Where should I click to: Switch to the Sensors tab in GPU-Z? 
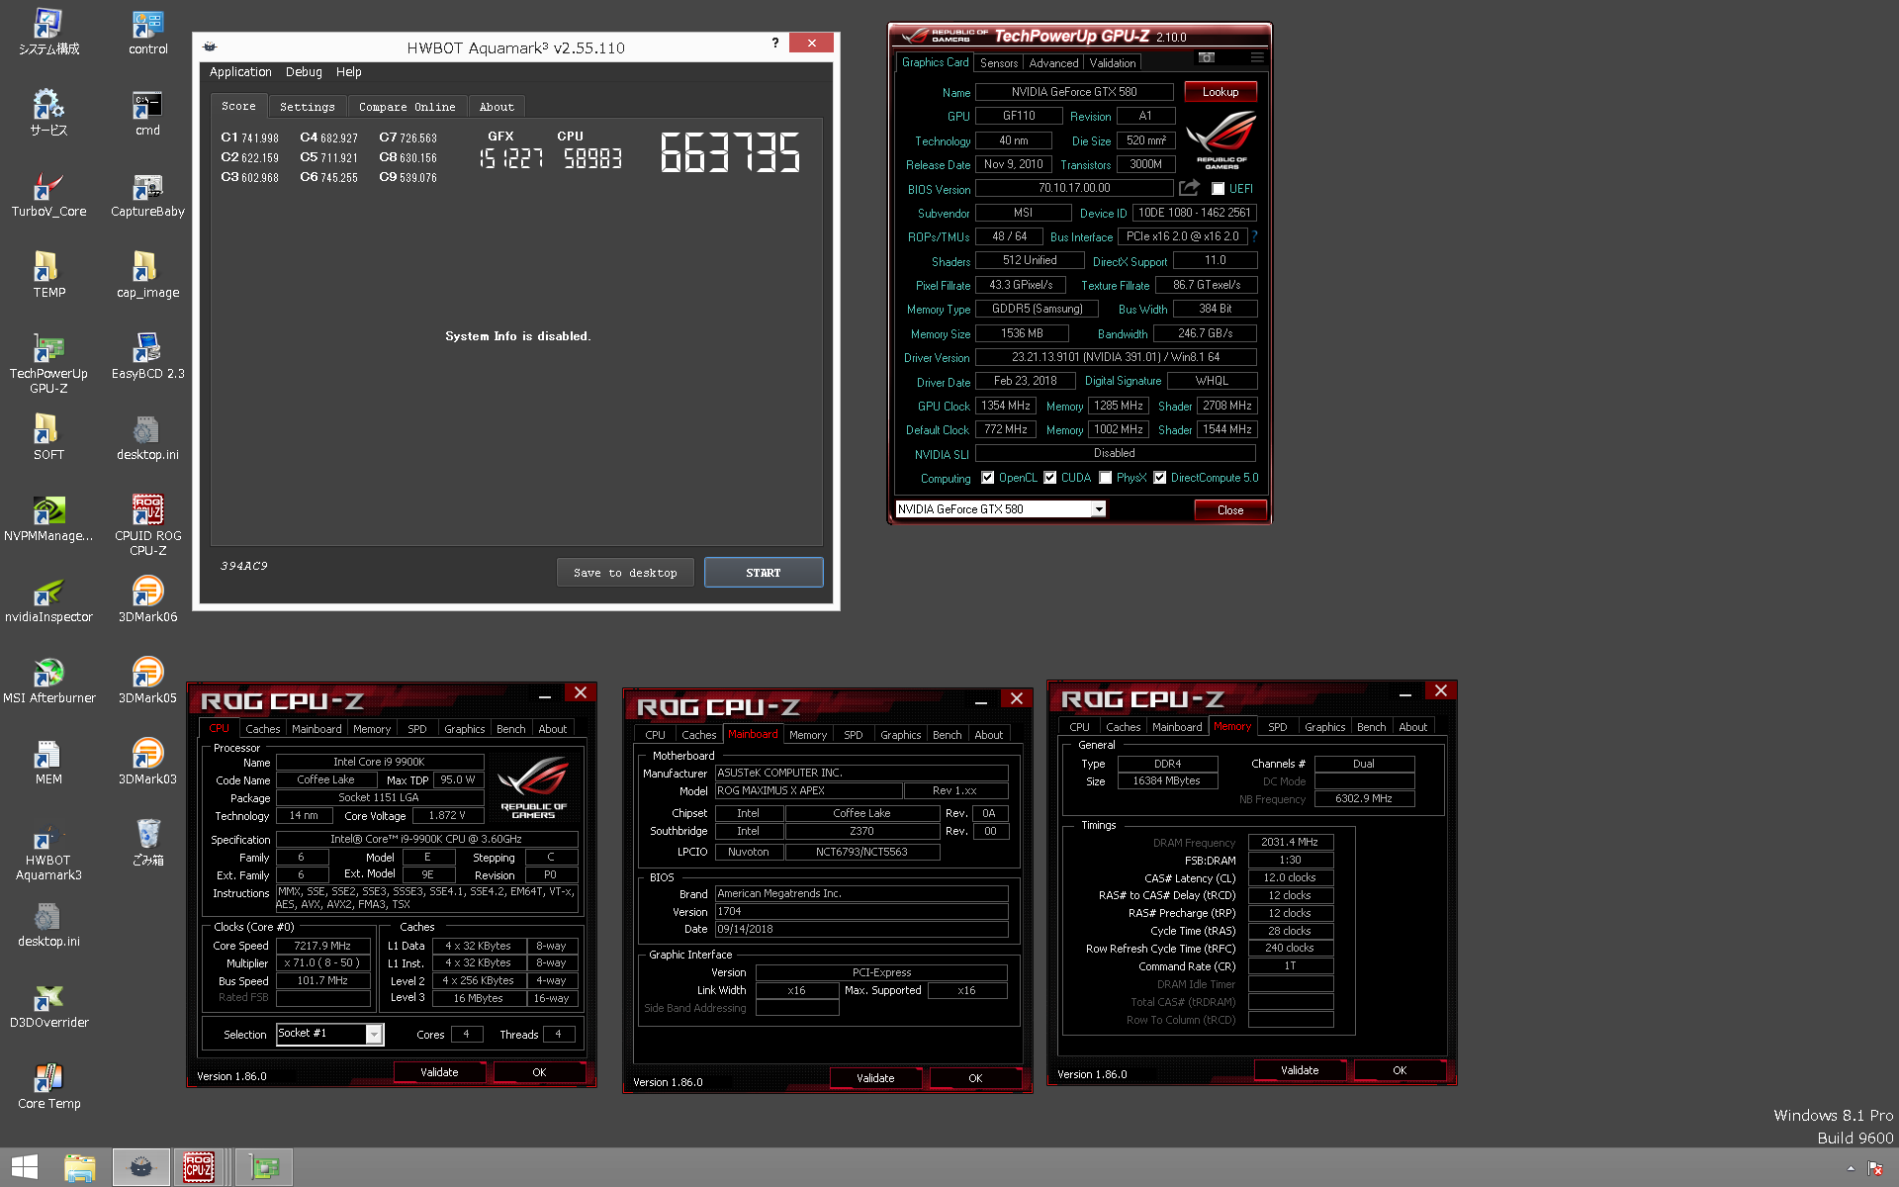click(999, 63)
